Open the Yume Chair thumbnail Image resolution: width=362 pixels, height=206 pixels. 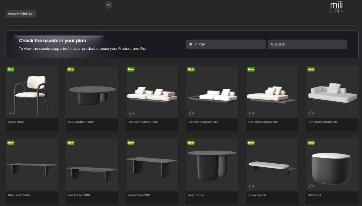tap(32, 92)
